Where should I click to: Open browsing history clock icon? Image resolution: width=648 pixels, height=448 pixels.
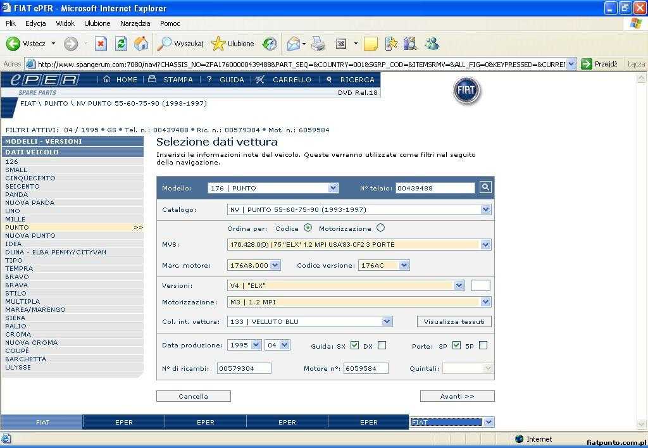[270, 44]
